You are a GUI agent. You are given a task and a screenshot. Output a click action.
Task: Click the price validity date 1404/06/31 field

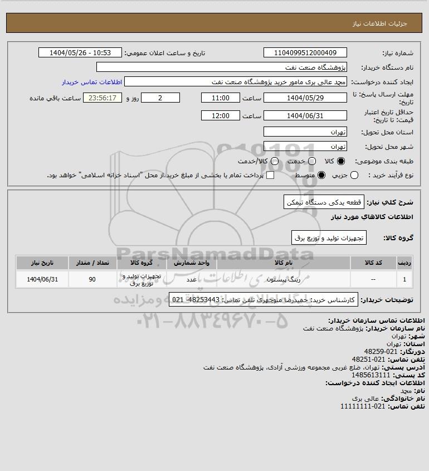tap(305, 115)
